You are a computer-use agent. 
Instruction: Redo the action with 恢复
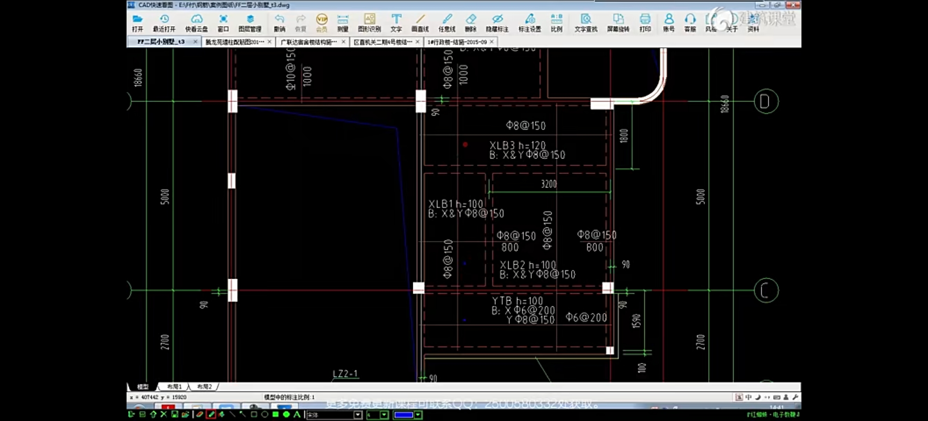pyautogui.click(x=300, y=23)
